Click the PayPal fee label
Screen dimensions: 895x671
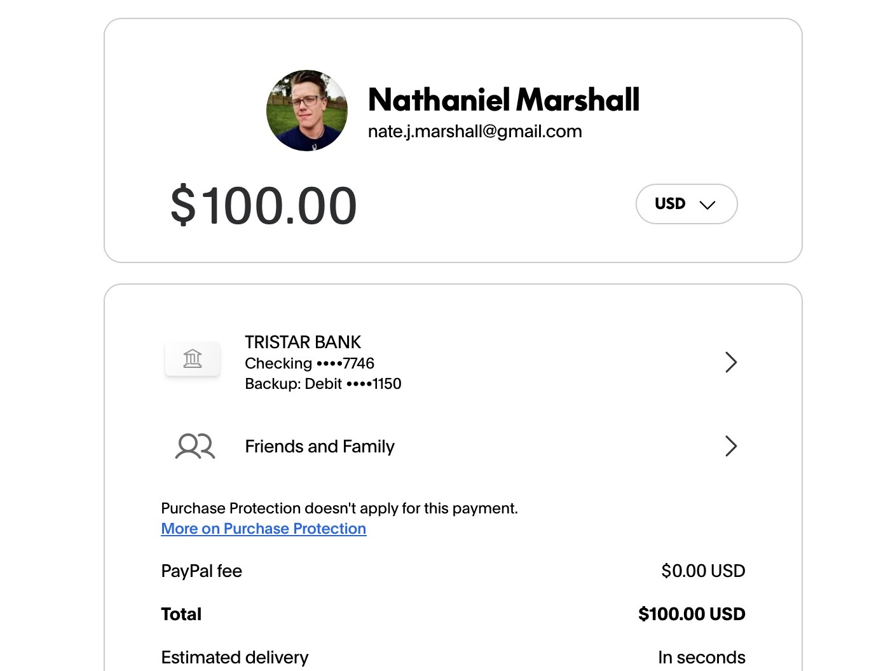202,571
